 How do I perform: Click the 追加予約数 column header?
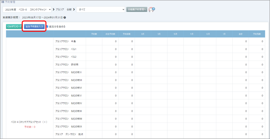(110, 34)
